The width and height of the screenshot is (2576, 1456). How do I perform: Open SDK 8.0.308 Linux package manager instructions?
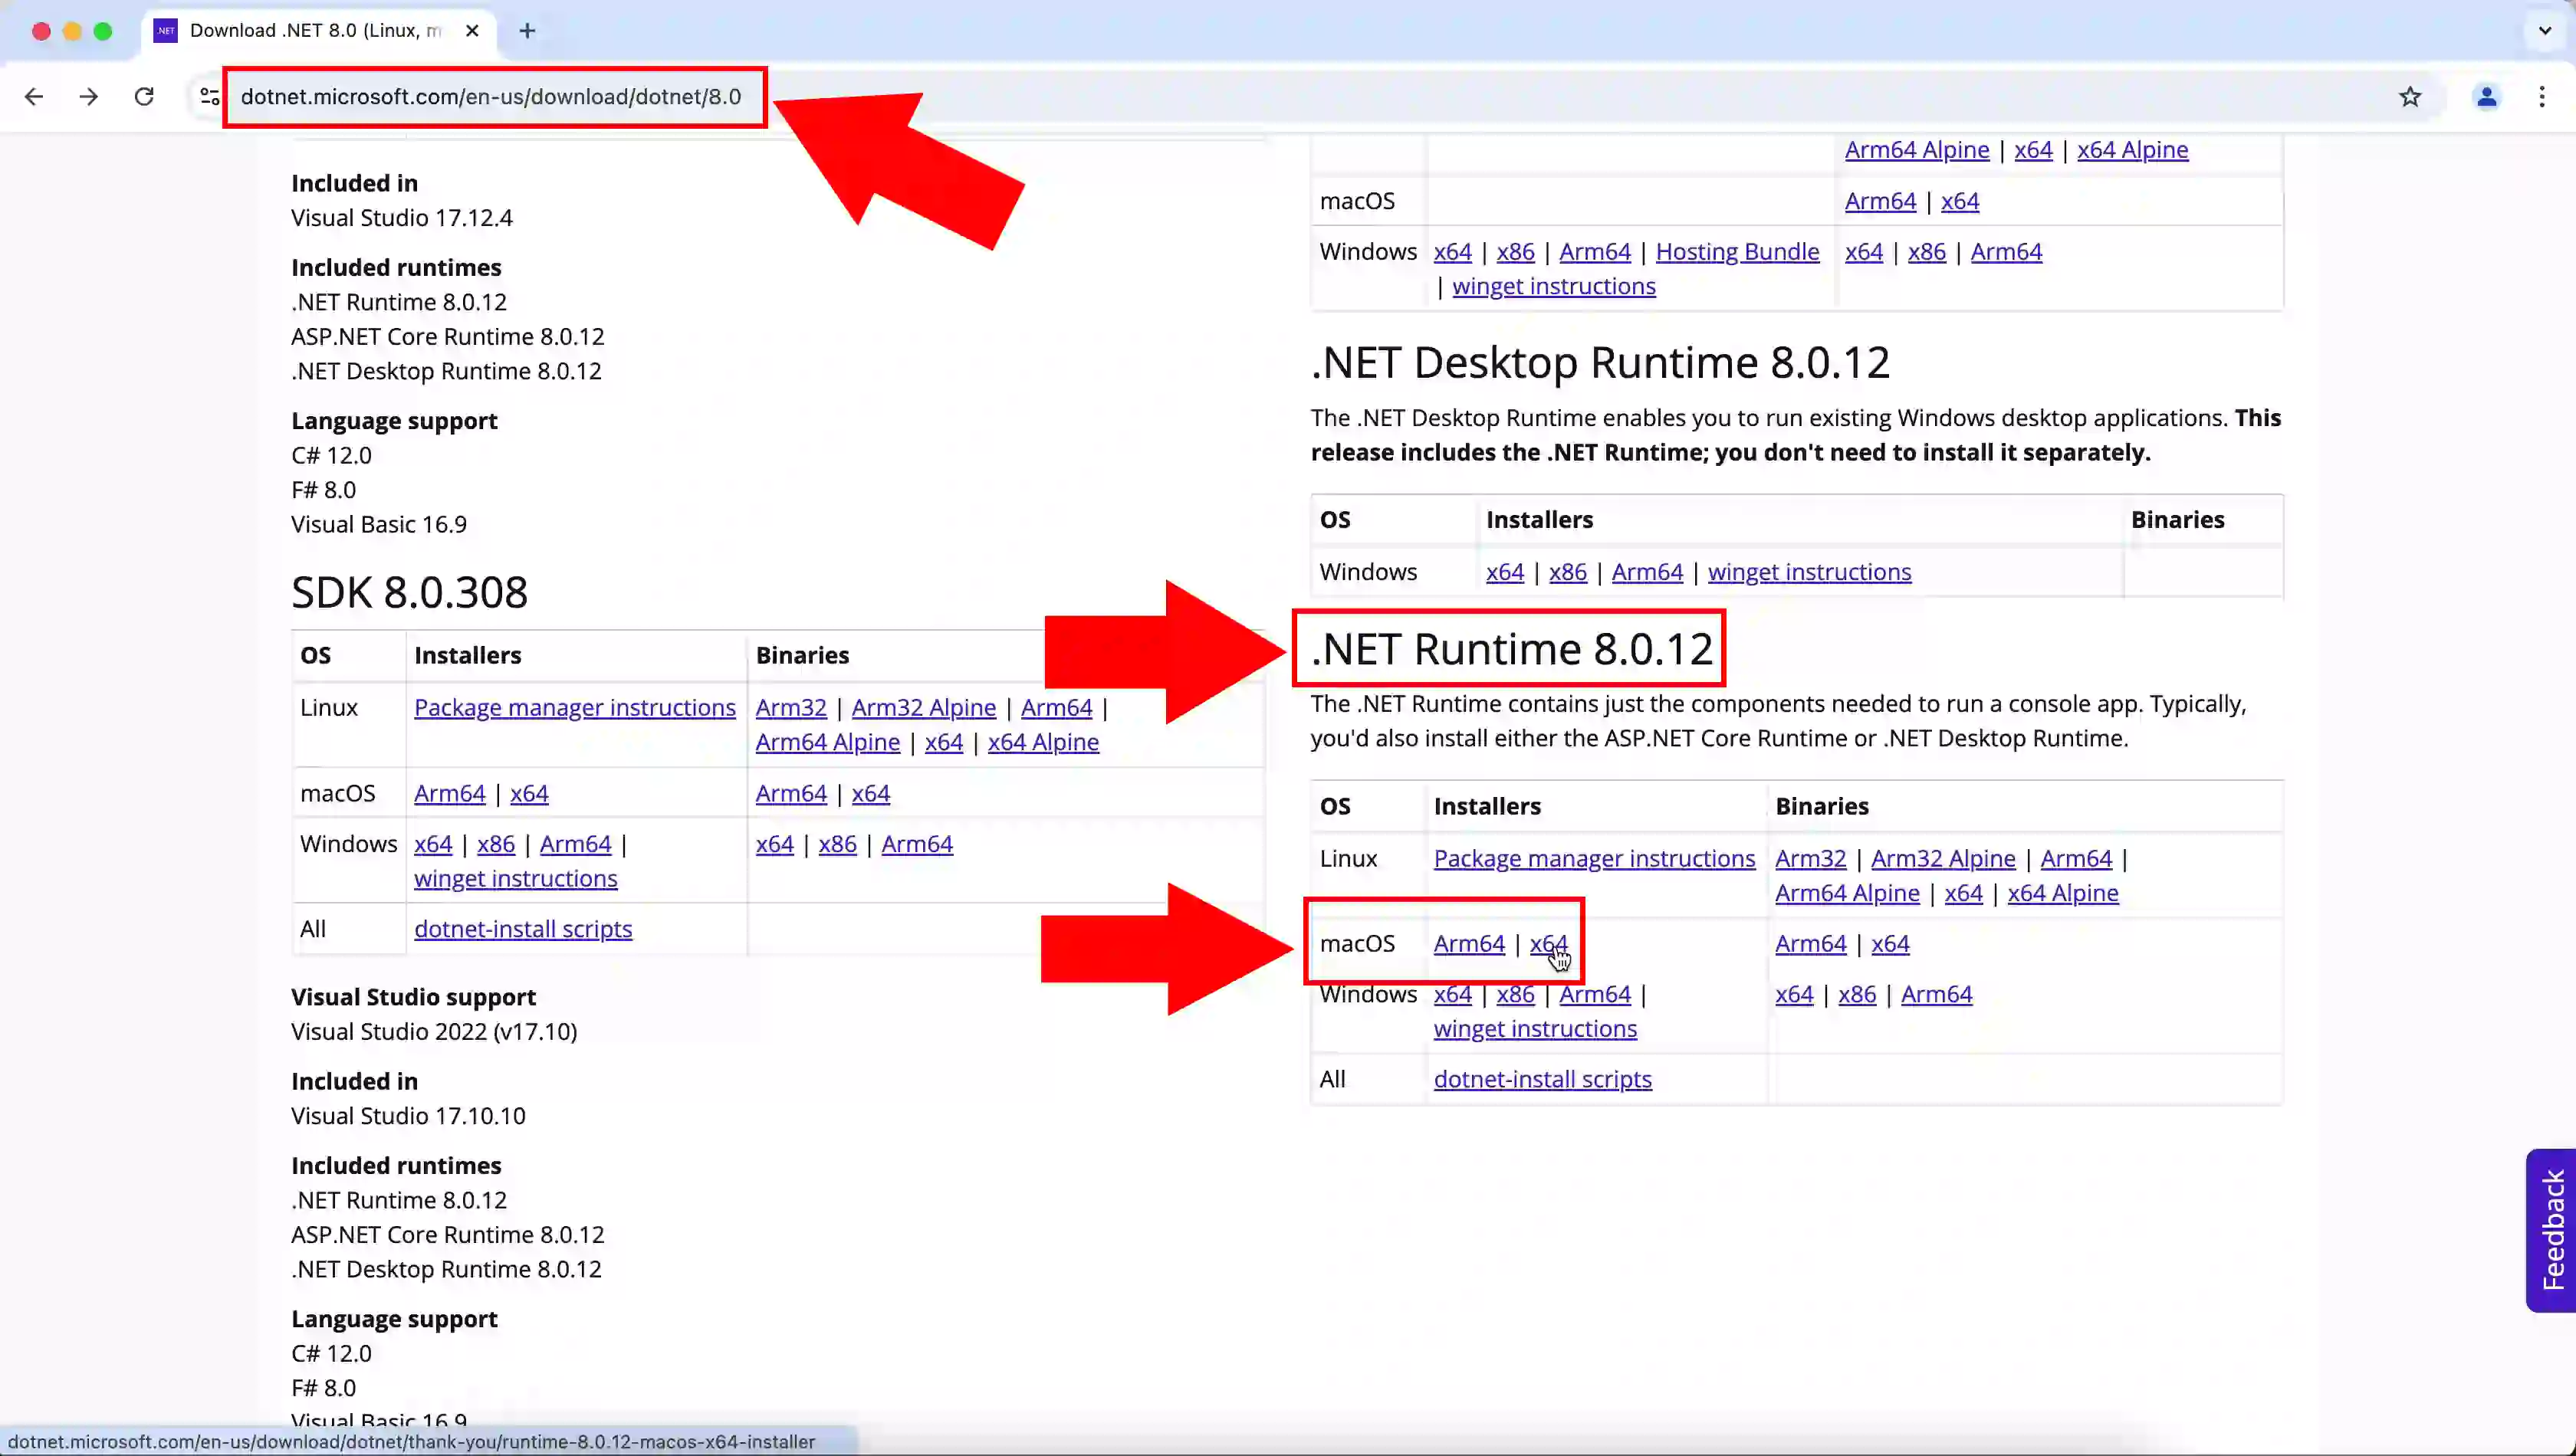coord(574,707)
